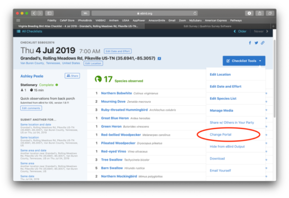Open the Checklist Tools dropdown

(244, 61)
